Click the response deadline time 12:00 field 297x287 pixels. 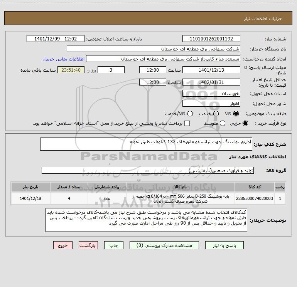(153, 70)
